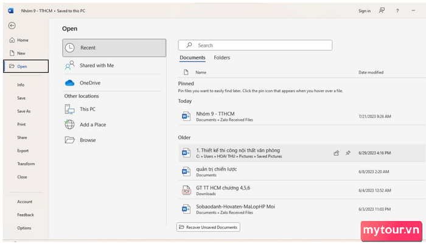
Task: Minimize the Word window
Action: (x=413, y=10)
